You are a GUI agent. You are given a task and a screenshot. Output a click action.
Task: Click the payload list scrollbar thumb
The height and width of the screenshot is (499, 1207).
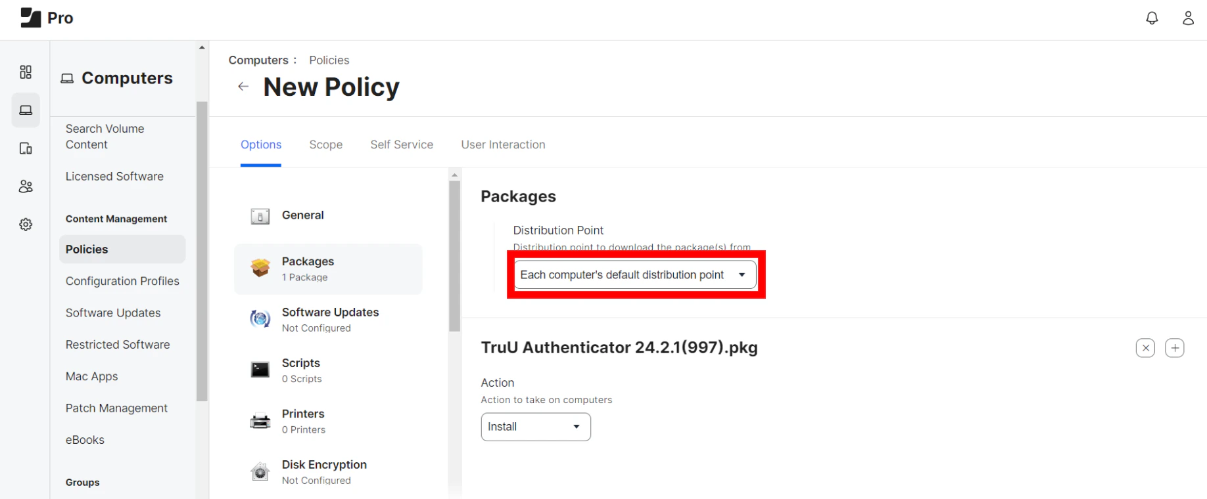[x=454, y=256]
